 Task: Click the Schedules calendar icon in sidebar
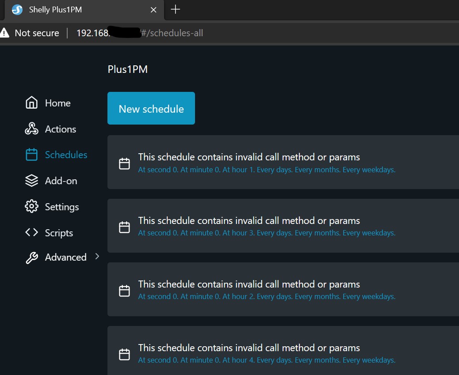point(31,155)
